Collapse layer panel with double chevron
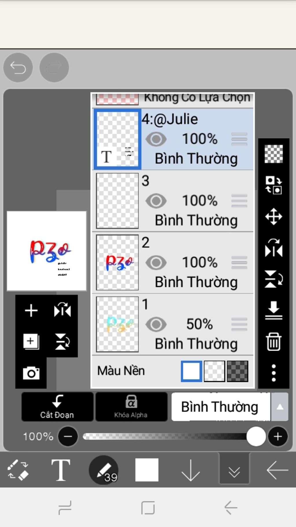This screenshot has height=527, width=296. coord(234,469)
